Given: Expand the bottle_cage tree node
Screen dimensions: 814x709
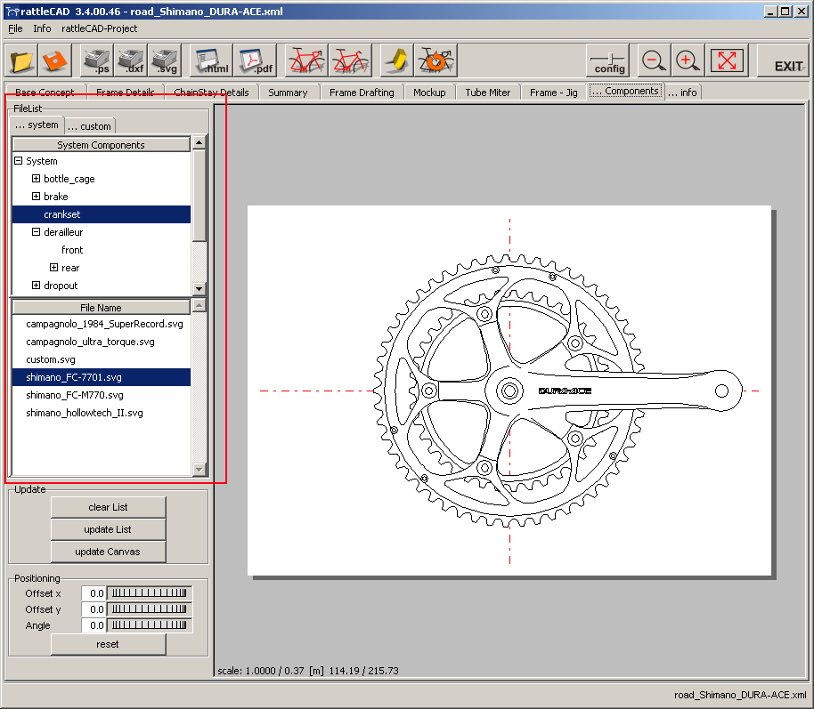Looking at the screenshot, I should click(x=36, y=179).
